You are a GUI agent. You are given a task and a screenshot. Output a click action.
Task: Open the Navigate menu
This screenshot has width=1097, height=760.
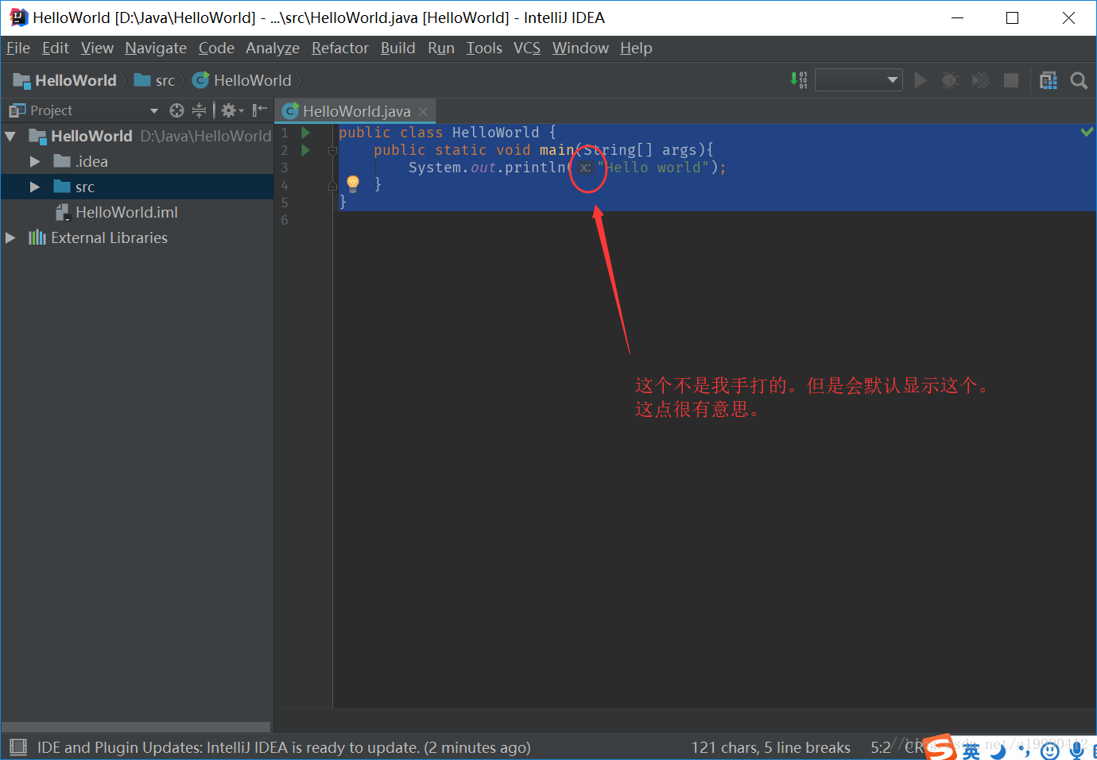click(x=156, y=48)
